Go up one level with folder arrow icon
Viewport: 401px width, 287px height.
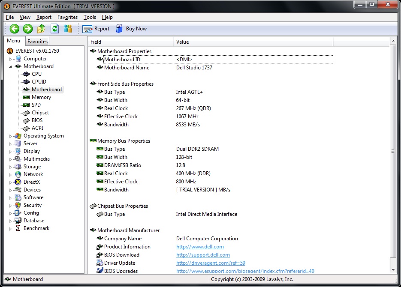point(41,29)
